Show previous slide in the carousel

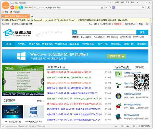pyautogui.click(x=4, y=81)
